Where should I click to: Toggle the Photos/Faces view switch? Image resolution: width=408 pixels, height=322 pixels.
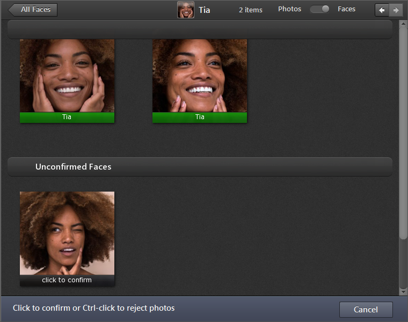pos(319,9)
